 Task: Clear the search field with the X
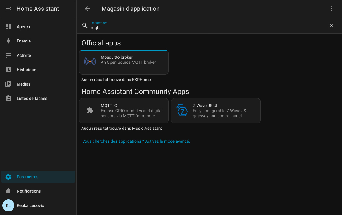[x=331, y=25]
